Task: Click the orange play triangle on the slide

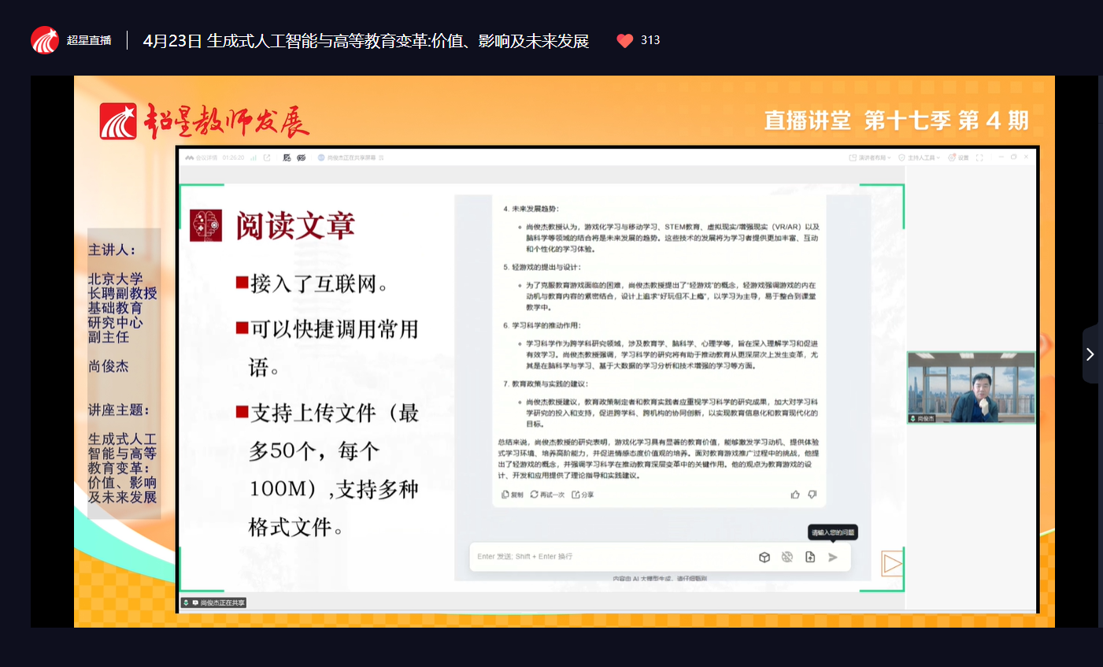Action: click(892, 563)
